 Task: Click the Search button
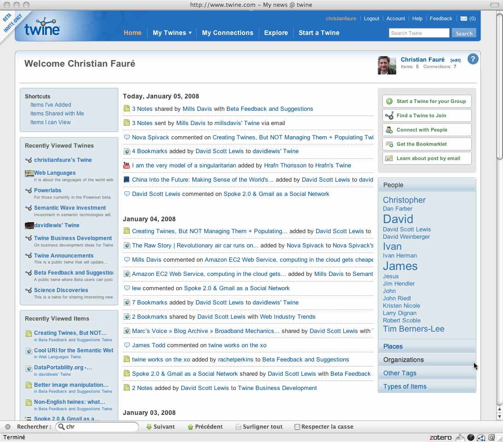[463, 33]
